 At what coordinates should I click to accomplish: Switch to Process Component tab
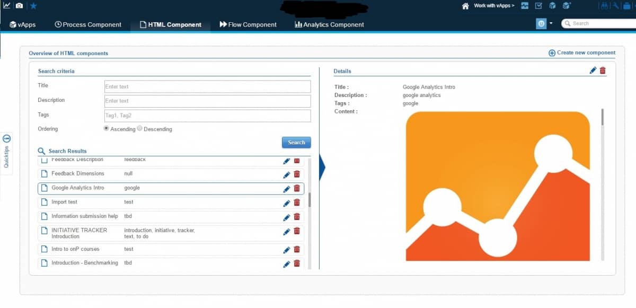pyautogui.click(x=88, y=24)
